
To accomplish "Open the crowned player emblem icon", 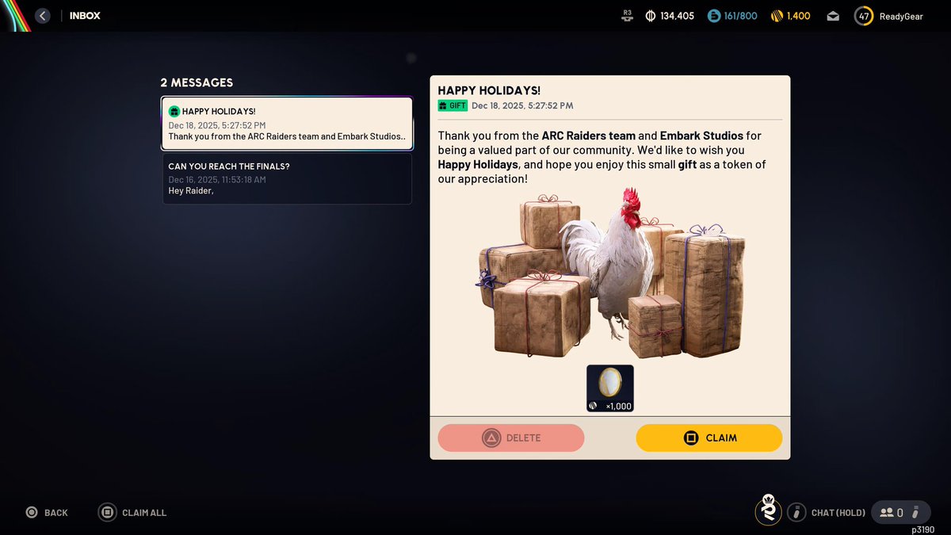I will (768, 510).
